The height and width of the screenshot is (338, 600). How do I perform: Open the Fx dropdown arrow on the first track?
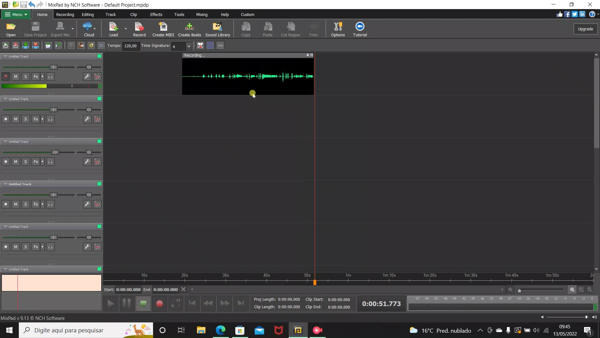[x=42, y=76]
